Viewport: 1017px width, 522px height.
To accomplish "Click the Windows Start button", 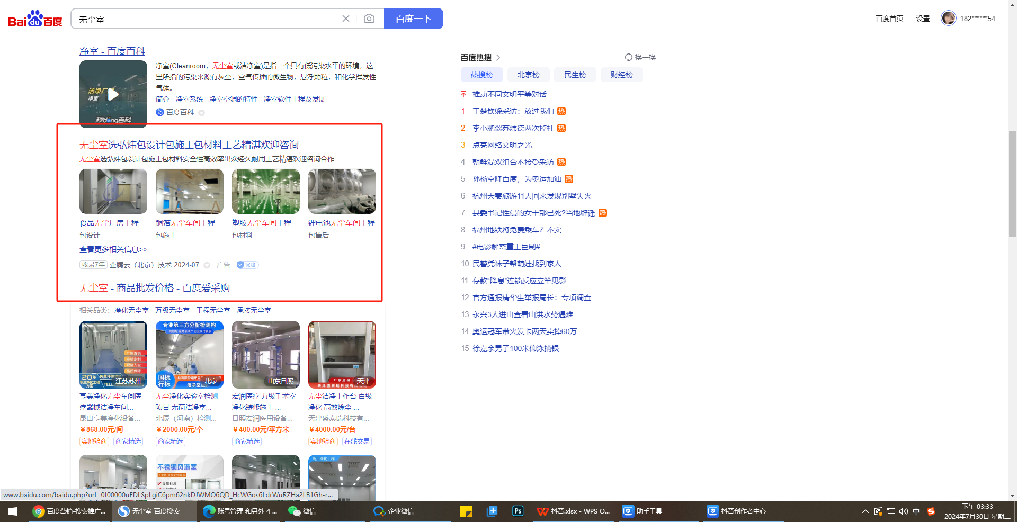I will pyautogui.click(x=13, y=511).
